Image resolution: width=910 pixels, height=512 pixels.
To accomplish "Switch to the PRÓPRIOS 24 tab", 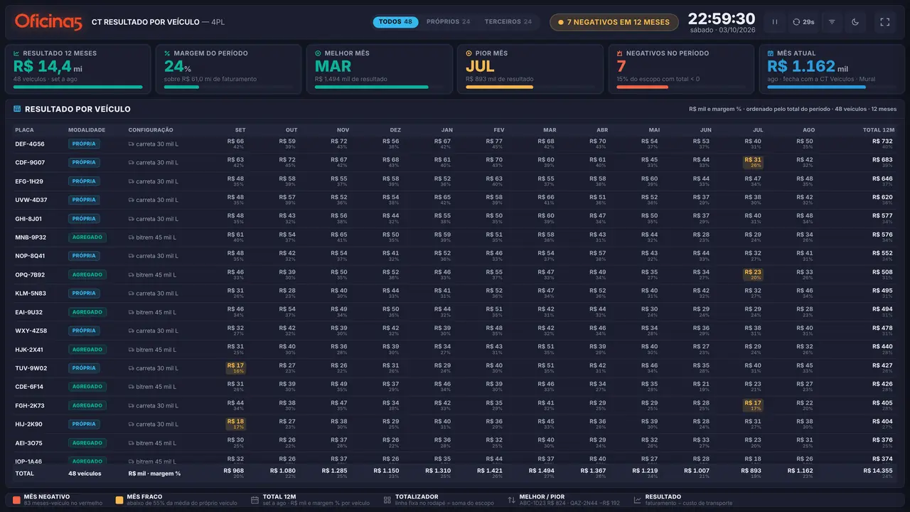I will click(448, 22).
